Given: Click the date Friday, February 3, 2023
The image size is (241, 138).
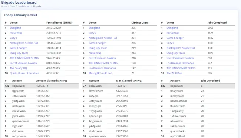Looking at the screenshot, I should point(21,15).
